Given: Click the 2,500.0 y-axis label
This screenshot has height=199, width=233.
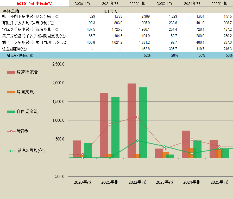Looking at the screenshot, I should pyautogui.click(x=58, y=64).
